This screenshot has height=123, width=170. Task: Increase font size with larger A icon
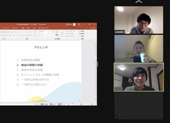[x=10, y=32]
